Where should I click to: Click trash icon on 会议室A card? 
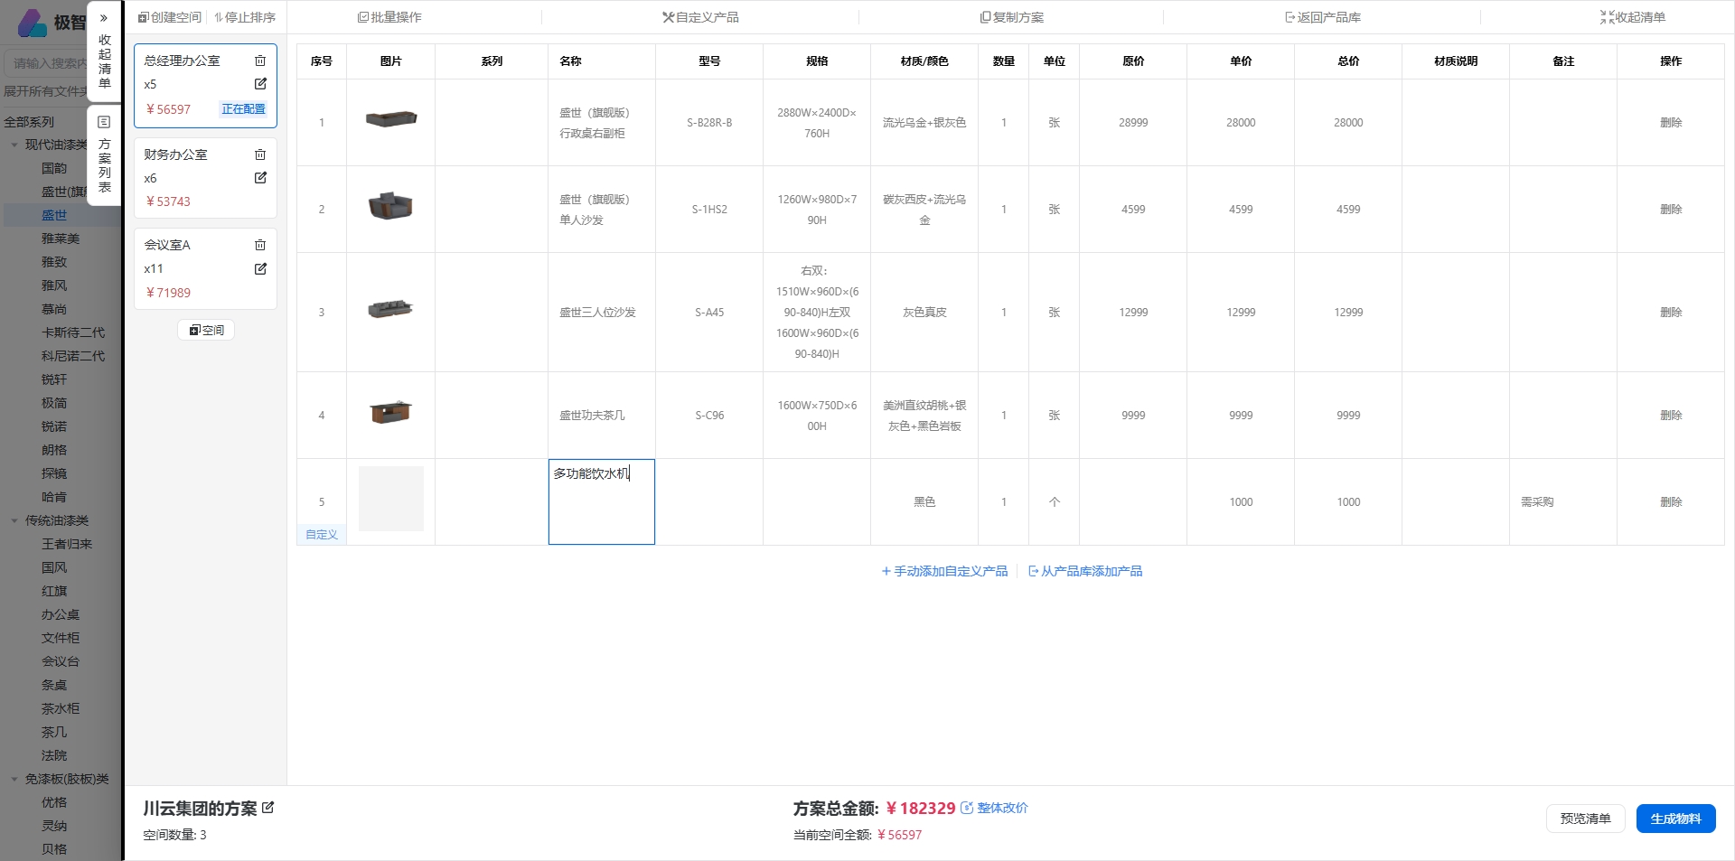[x=260, y=245]
